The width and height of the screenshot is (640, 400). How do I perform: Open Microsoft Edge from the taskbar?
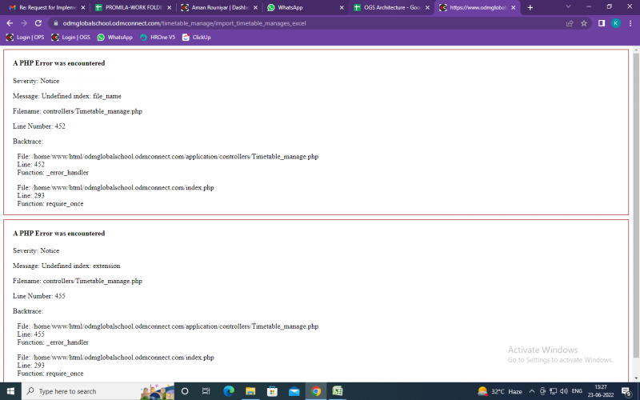tap(228, 391)
